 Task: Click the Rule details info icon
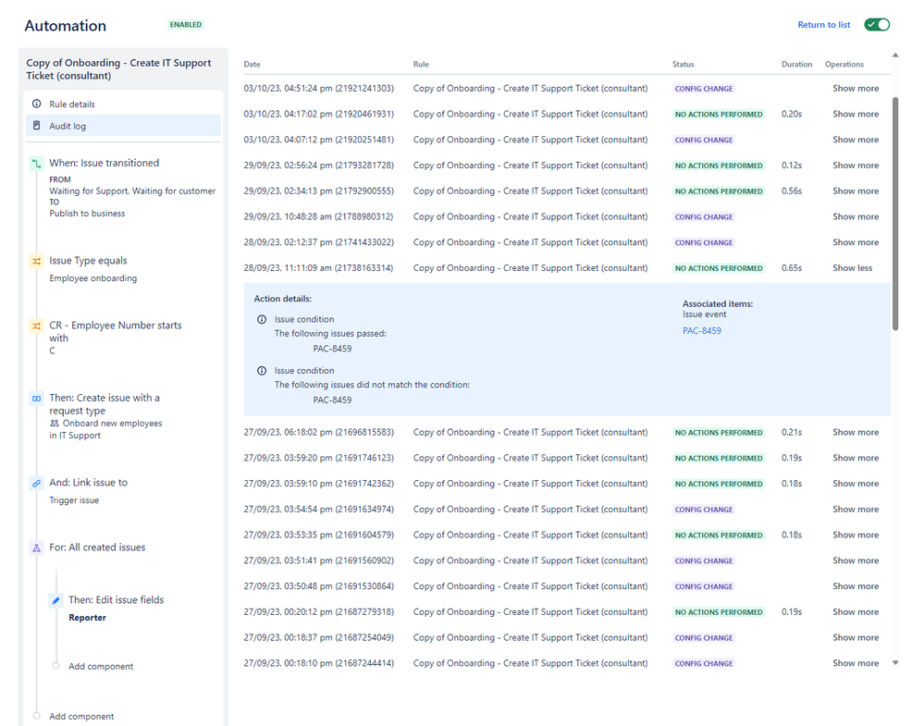pos(37,104)
